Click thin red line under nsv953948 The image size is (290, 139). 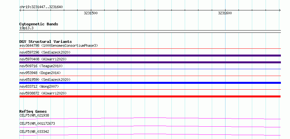click(x=150, y=76)
